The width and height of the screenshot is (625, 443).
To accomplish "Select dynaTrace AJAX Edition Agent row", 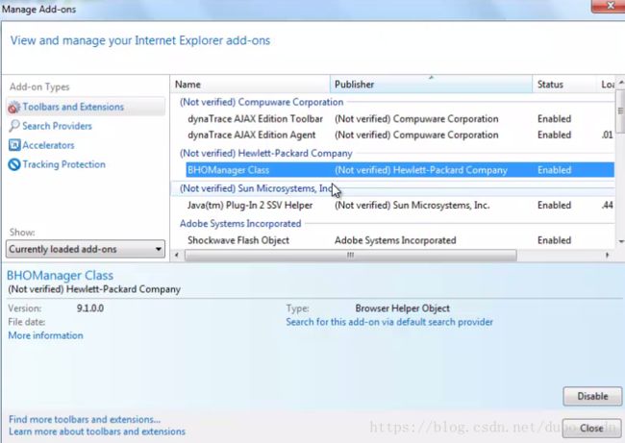I will coord(400,135).
